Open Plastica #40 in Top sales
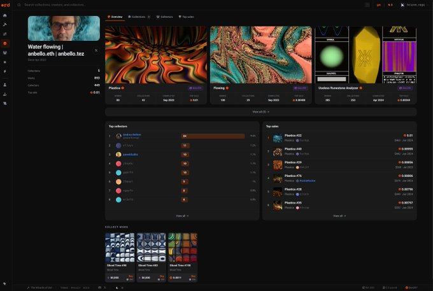Screen dimensions: 433x291 tap(293, 149)
